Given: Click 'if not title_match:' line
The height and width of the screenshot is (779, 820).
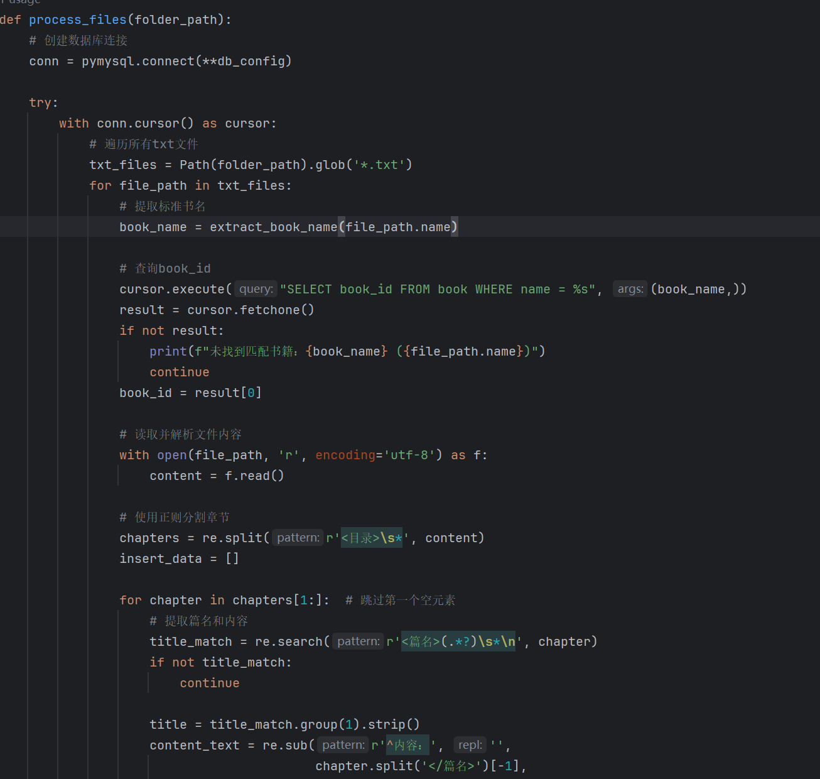Looking at the screenshot, I should click(x=220, y=662).
